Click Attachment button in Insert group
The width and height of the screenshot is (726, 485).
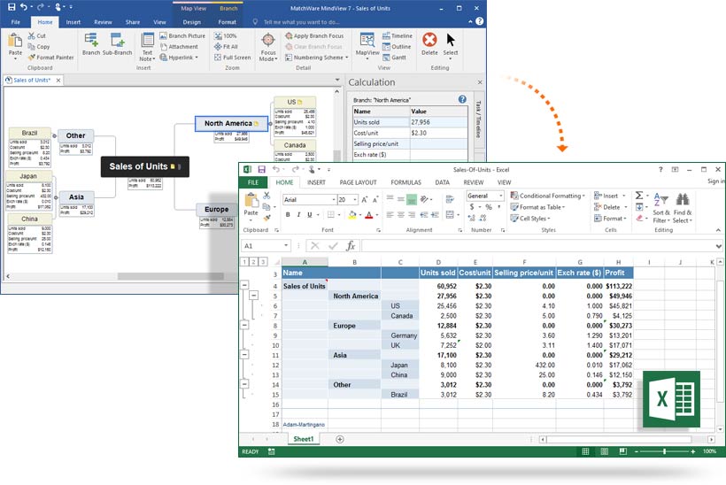click(179, 47)
